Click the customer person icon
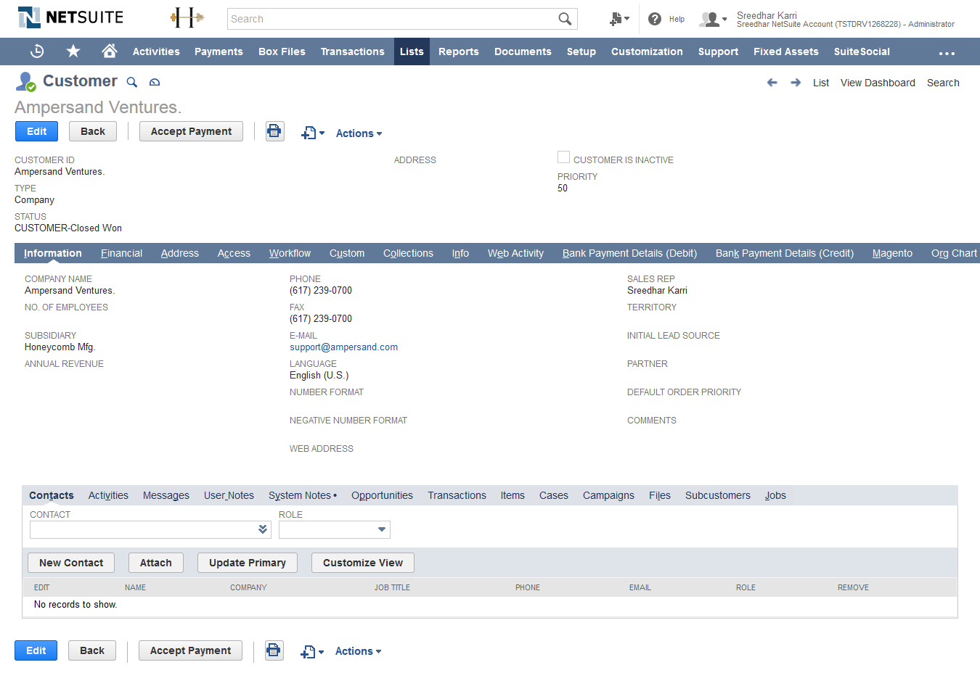This screenshot has height=678, width=980. point(25,81)
